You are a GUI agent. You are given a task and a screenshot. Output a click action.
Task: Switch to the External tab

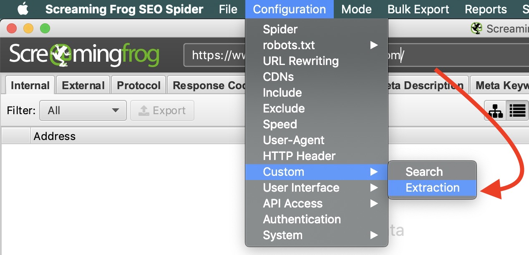click(83, 85)
